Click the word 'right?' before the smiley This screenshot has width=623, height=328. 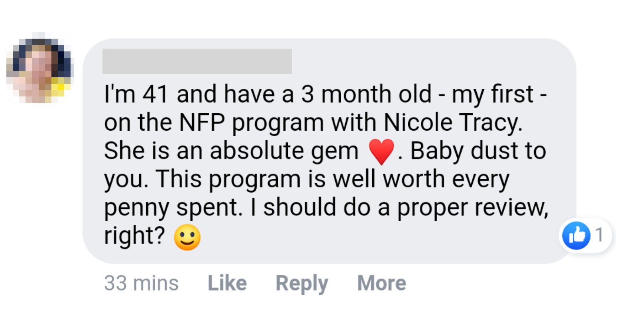pos(134,236)
